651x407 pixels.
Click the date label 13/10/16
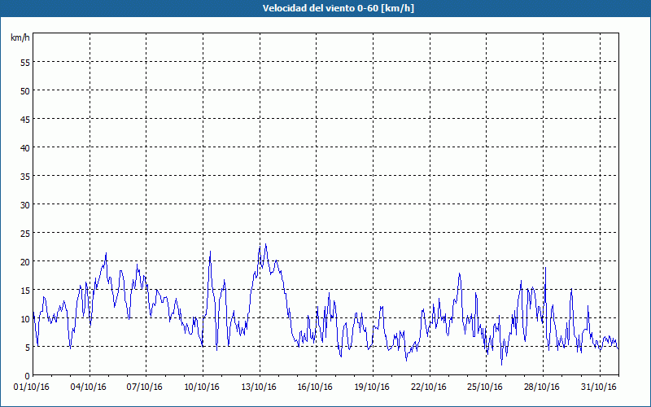pos(259,387)
